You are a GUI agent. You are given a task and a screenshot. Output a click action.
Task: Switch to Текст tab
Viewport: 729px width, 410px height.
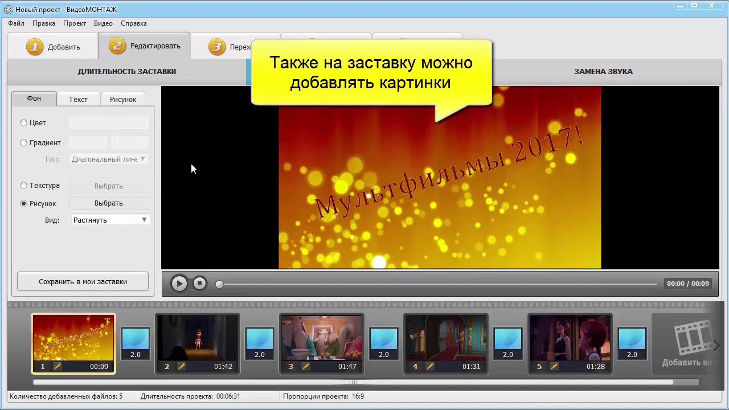pos(78,99)
